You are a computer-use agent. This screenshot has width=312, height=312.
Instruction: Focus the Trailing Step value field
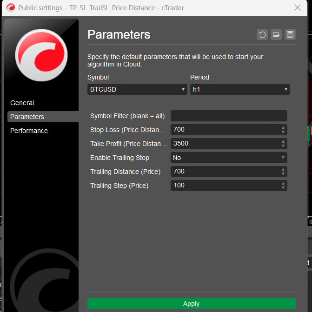point(224,186)
